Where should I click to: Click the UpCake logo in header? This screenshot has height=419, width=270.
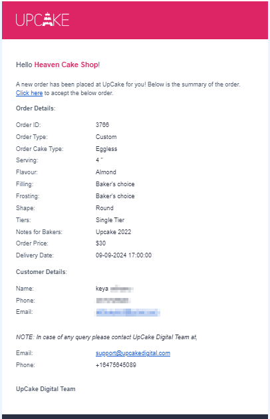43,19
